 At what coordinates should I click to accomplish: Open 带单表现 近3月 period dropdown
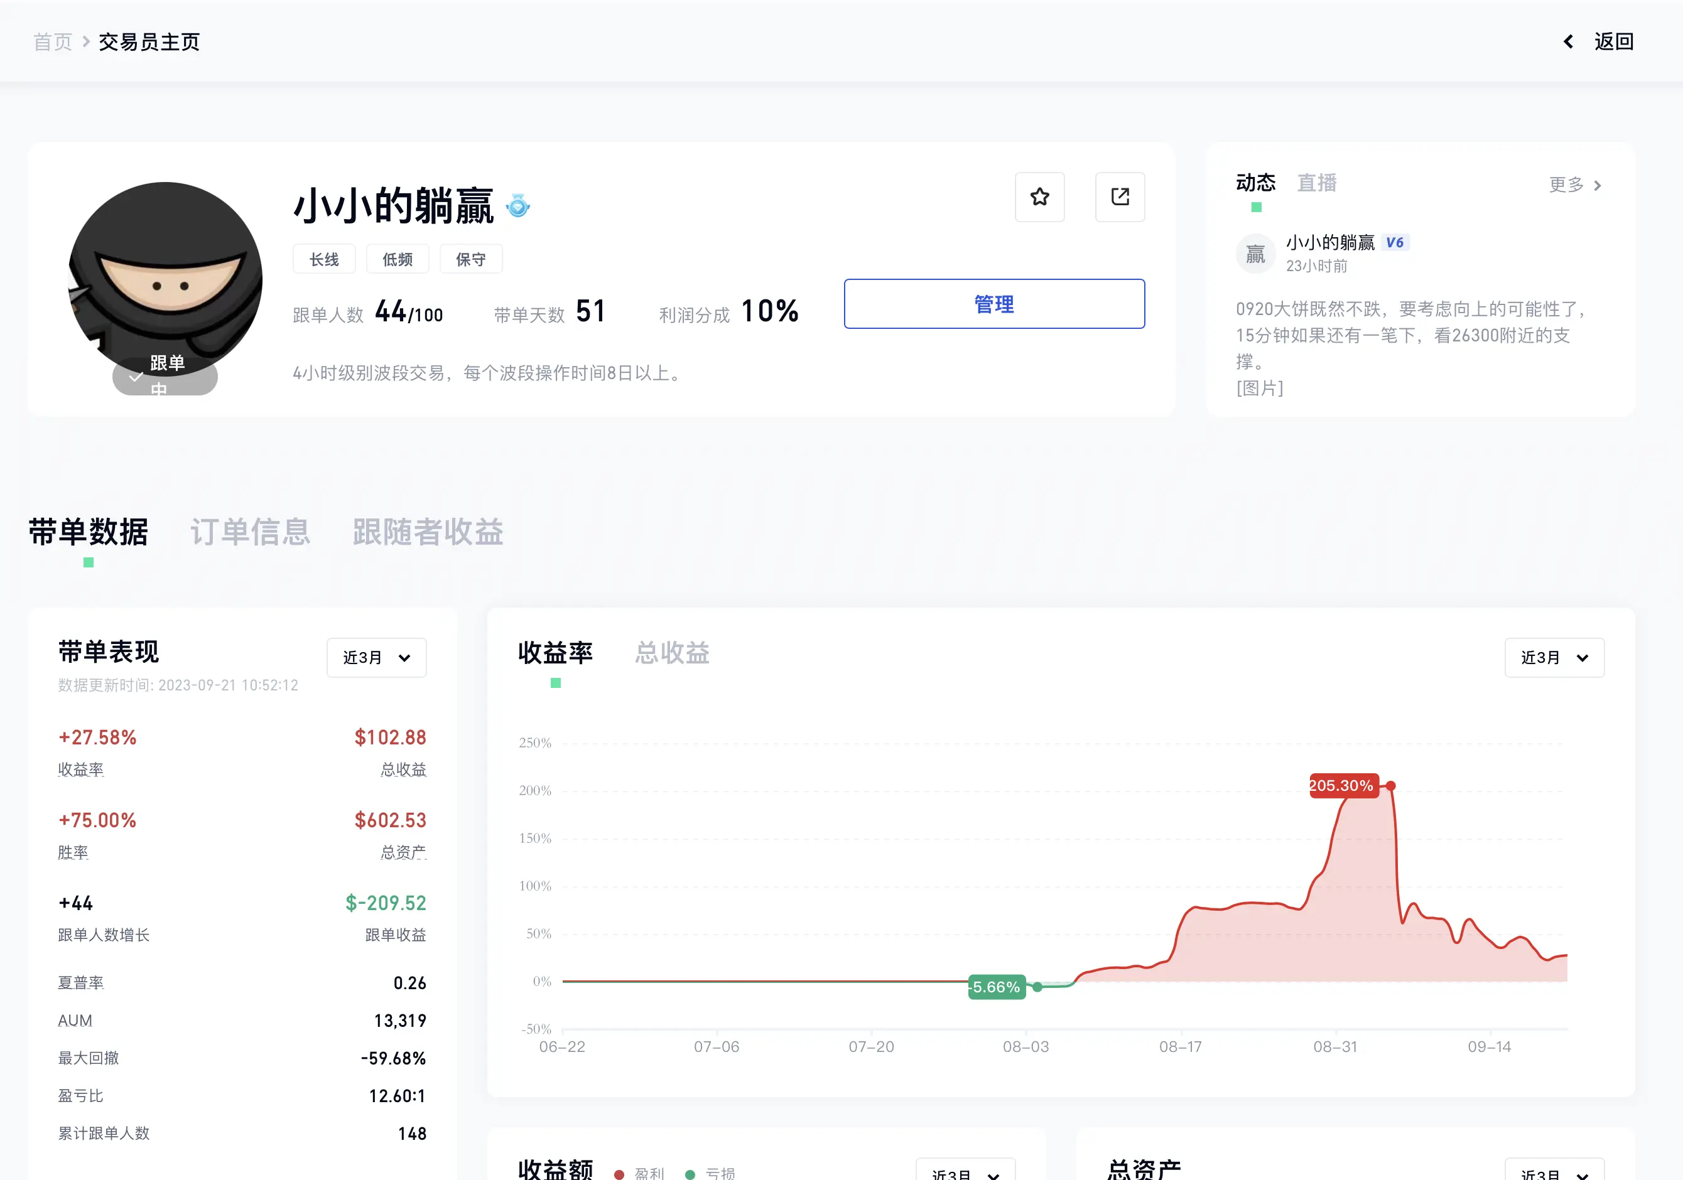tap(376, 657)
